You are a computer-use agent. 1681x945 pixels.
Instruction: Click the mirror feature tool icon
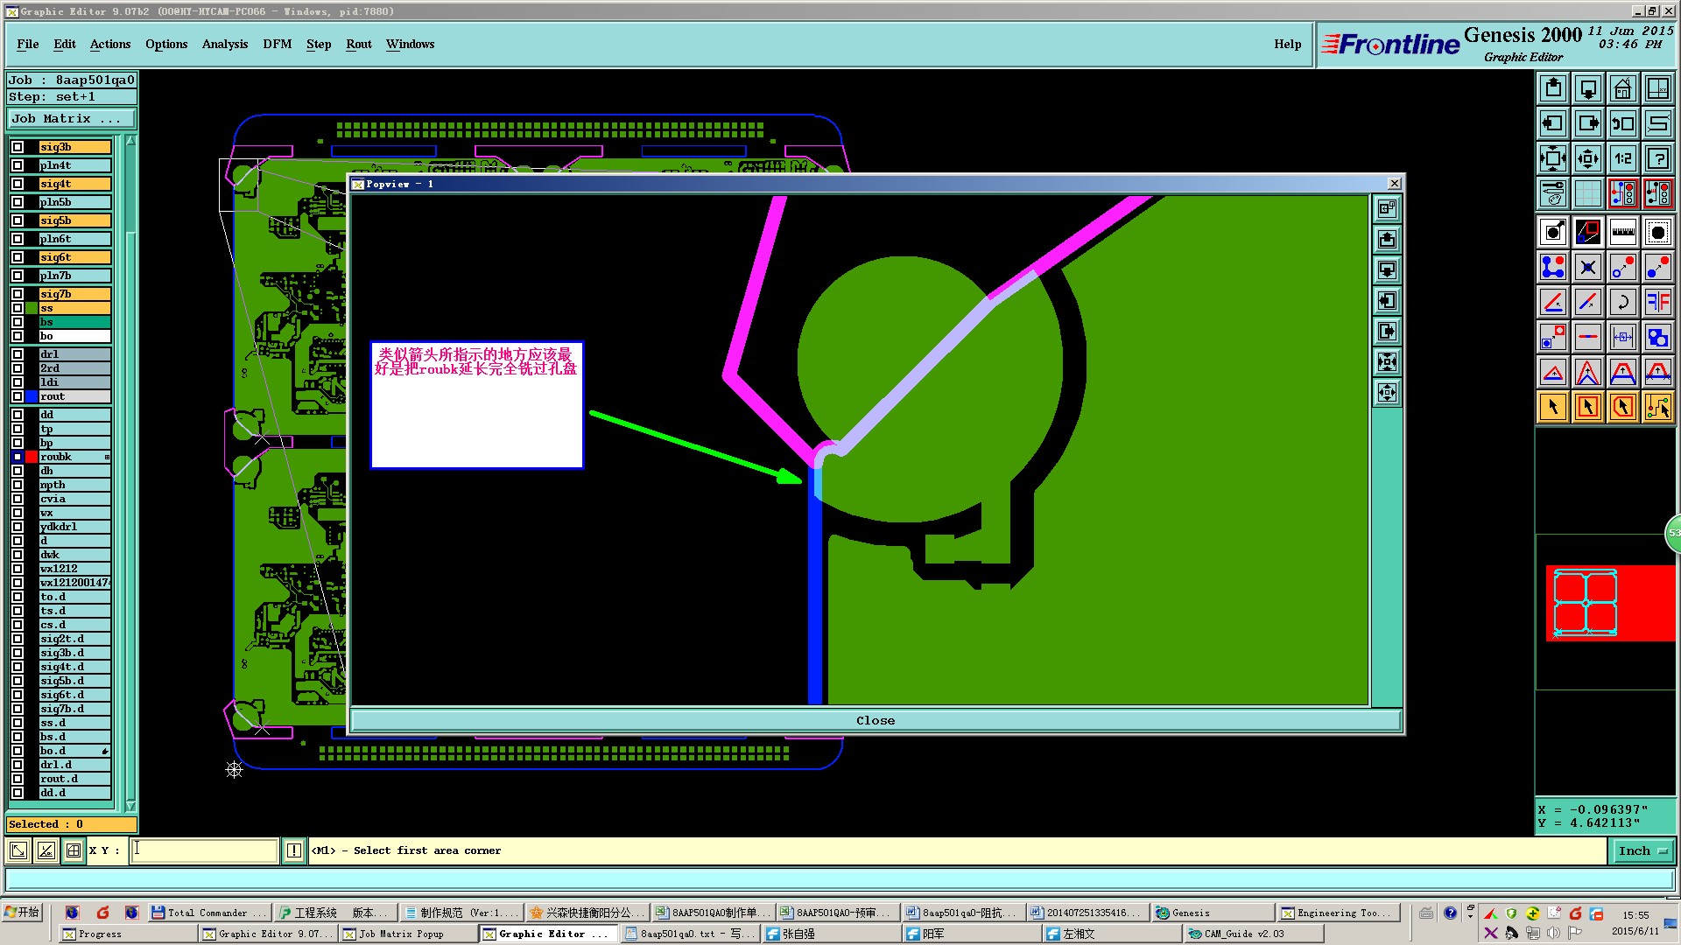click(1657, 302)
